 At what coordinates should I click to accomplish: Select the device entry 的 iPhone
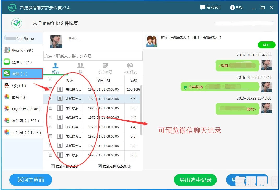22,38
